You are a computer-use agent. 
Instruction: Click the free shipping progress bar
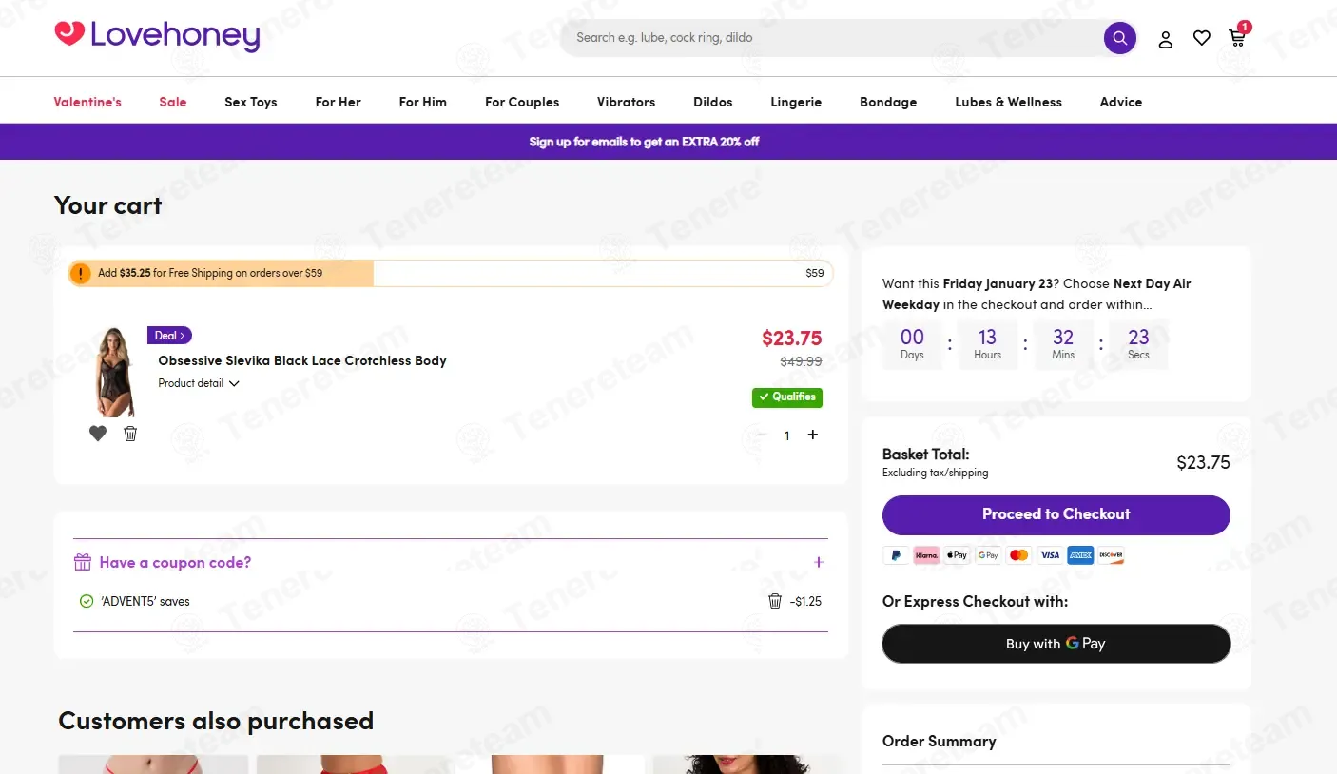(x=451, y=273)
